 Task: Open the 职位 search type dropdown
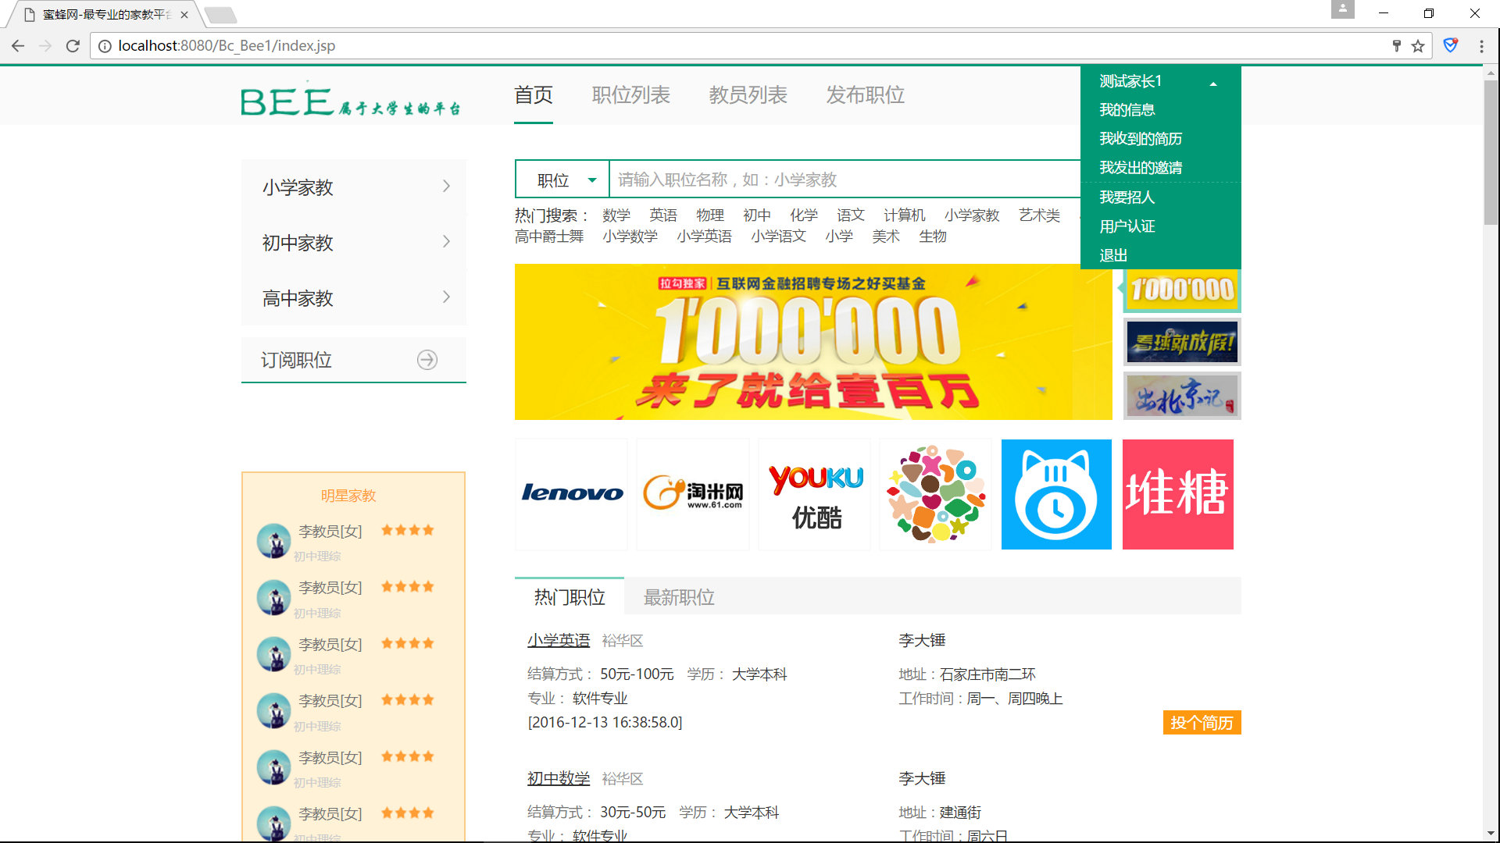562,180
